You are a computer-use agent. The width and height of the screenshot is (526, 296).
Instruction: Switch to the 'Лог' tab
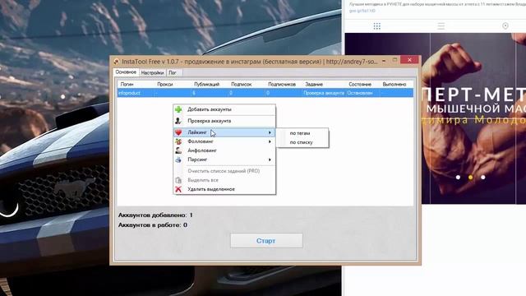[x=173, y=73]
